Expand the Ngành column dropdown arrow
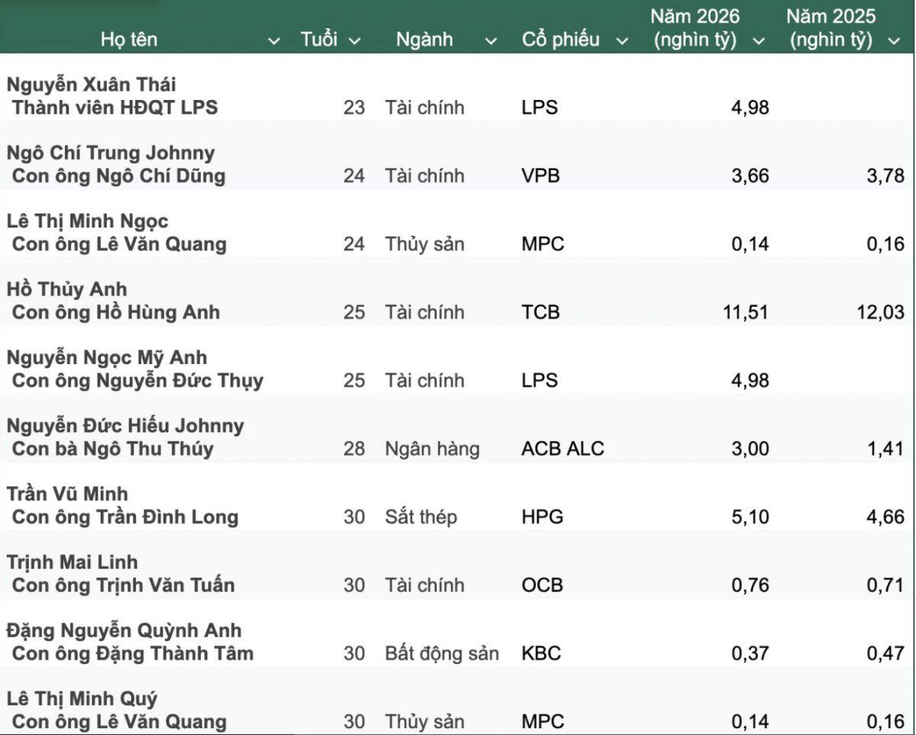The image size is (916, 735). click(x=492, y=41)
